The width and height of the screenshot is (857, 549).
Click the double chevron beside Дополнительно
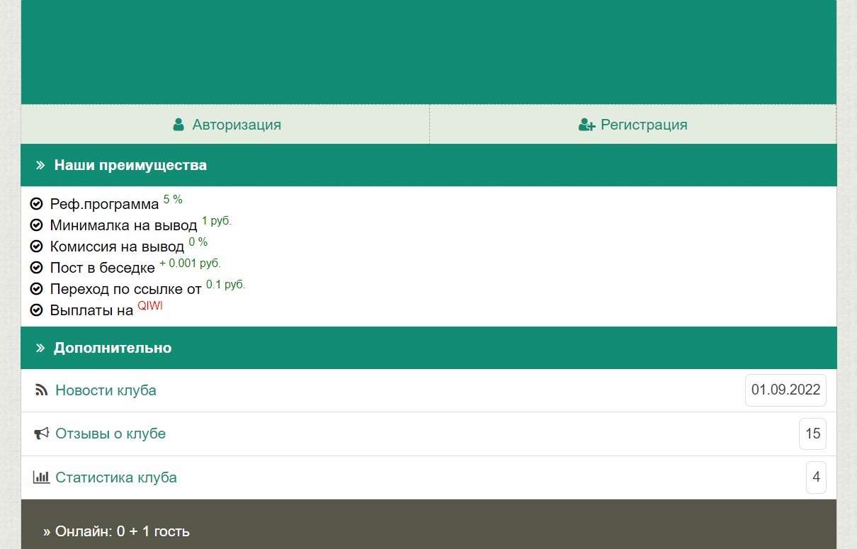pyautogui.click(x=40, y=348)
